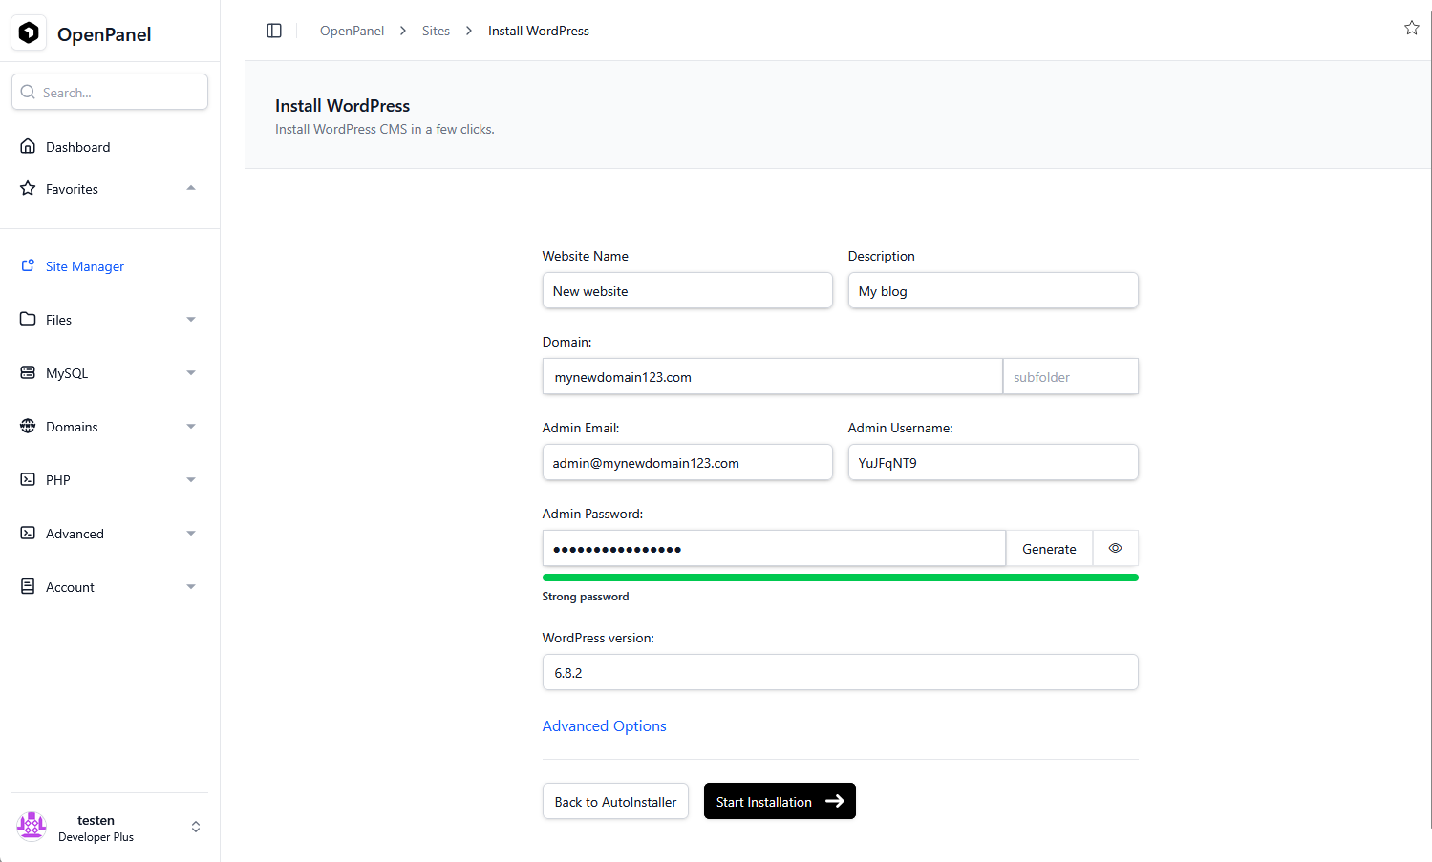The image size is (1432, 862).
Task: Click the MySQL database icon
Action: (28, 372)
